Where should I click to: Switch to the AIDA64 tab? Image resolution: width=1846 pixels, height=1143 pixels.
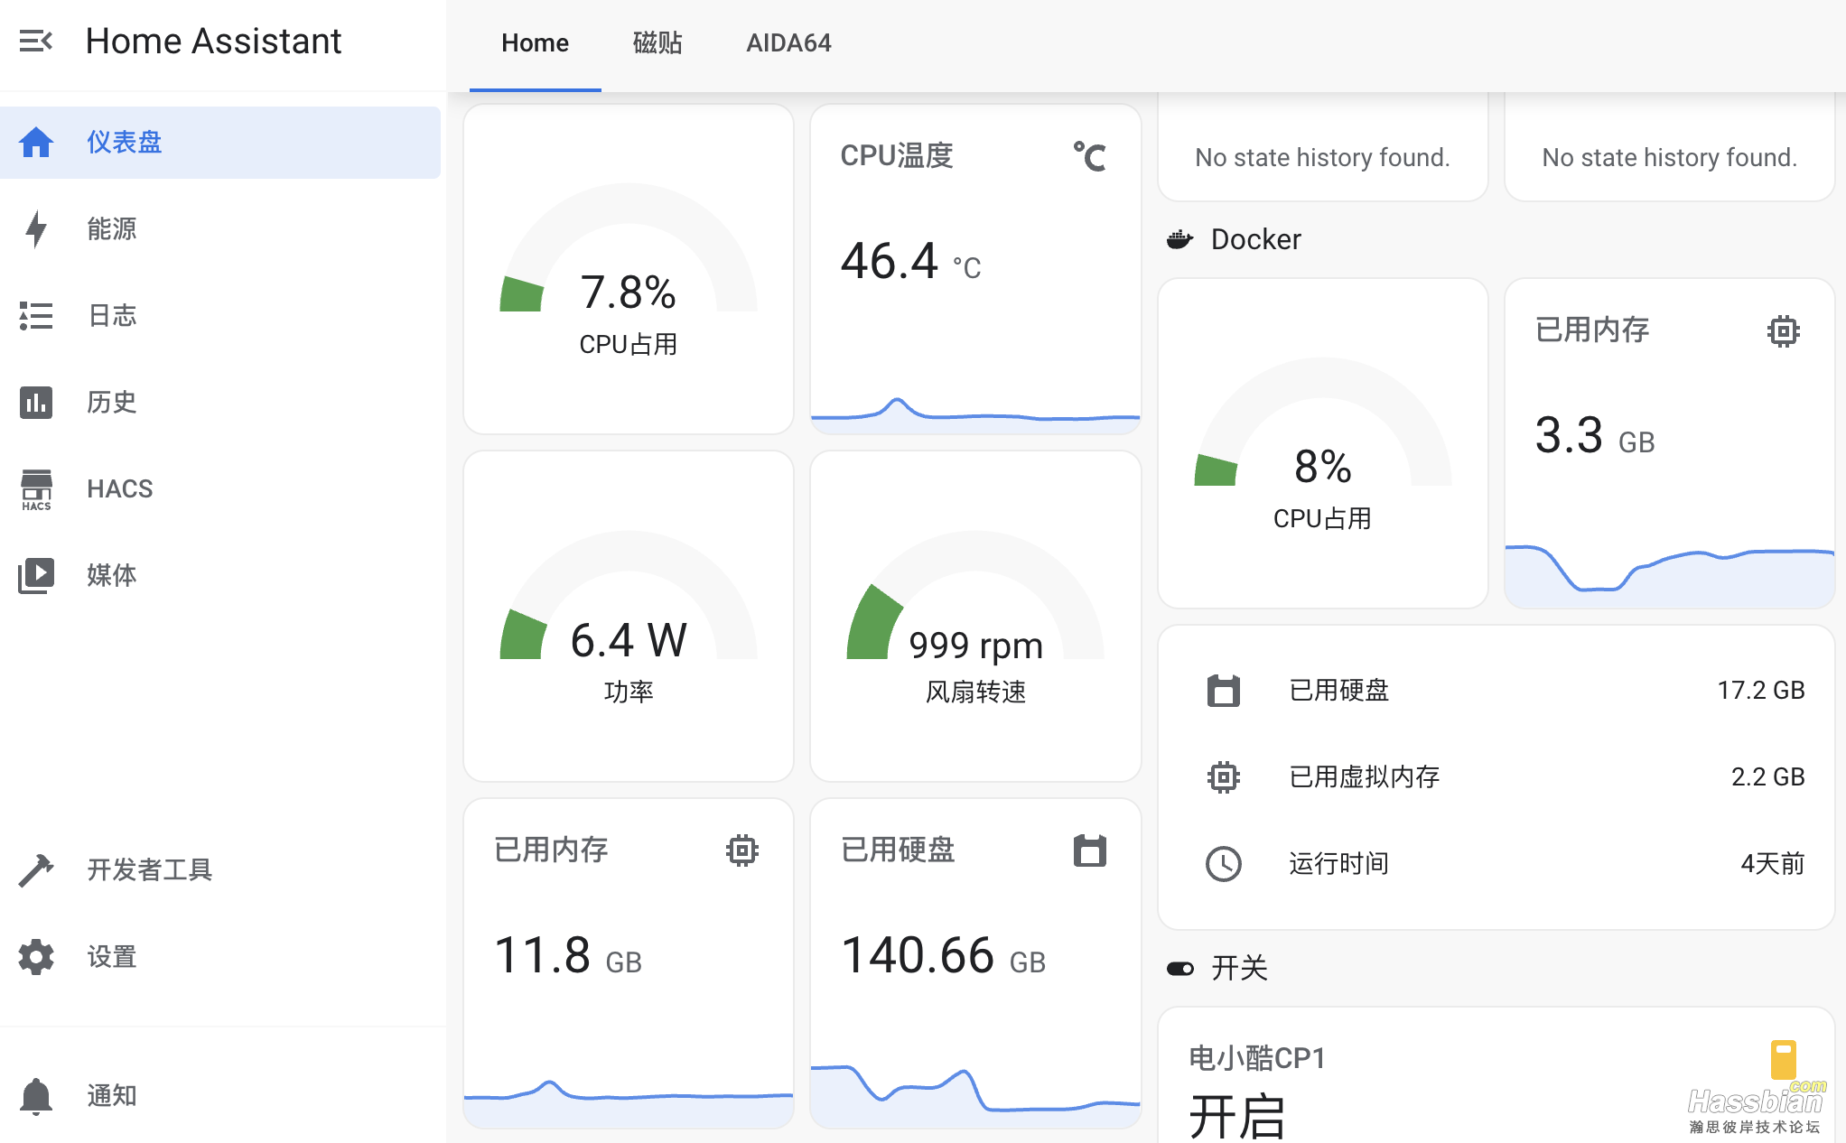point(788,43)
